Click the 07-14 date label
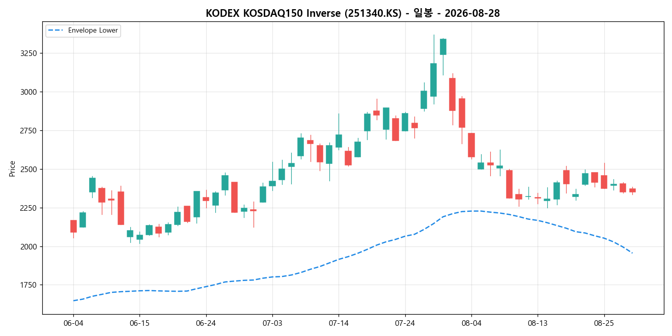This screenshot has width=672, height=336. [x=339, y=323]
